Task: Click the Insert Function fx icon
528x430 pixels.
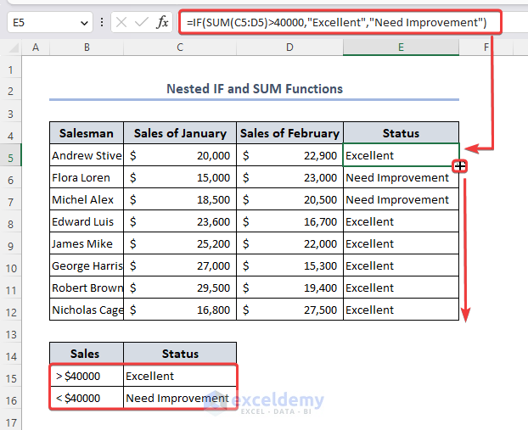Action: click(x=162, y=22)
